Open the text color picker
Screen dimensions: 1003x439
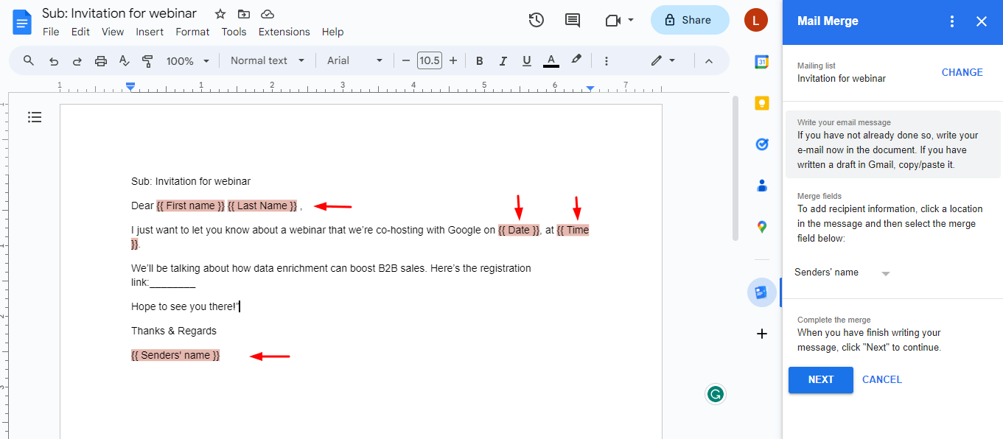click(551, 60)
